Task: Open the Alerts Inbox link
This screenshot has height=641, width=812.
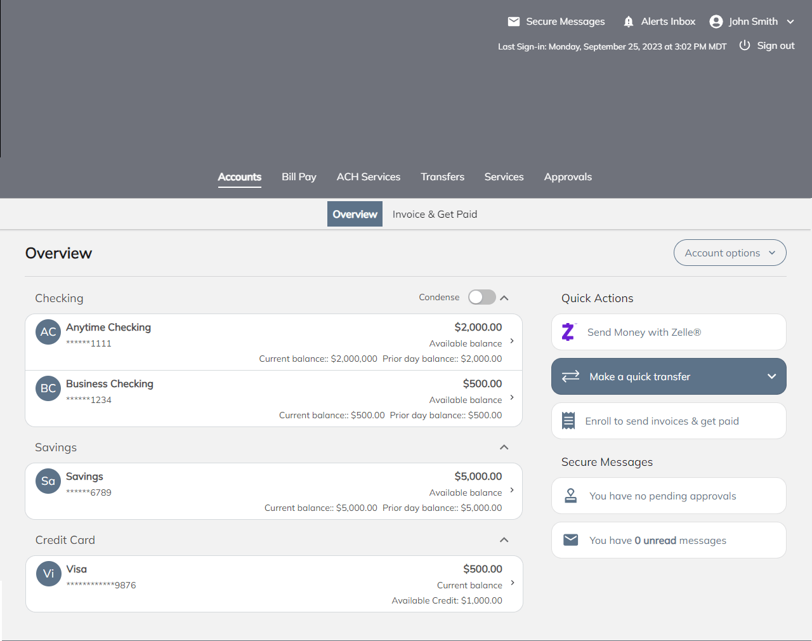Action: click(x=668, y=22)
